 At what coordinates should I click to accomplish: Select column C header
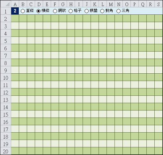[31, 4]
